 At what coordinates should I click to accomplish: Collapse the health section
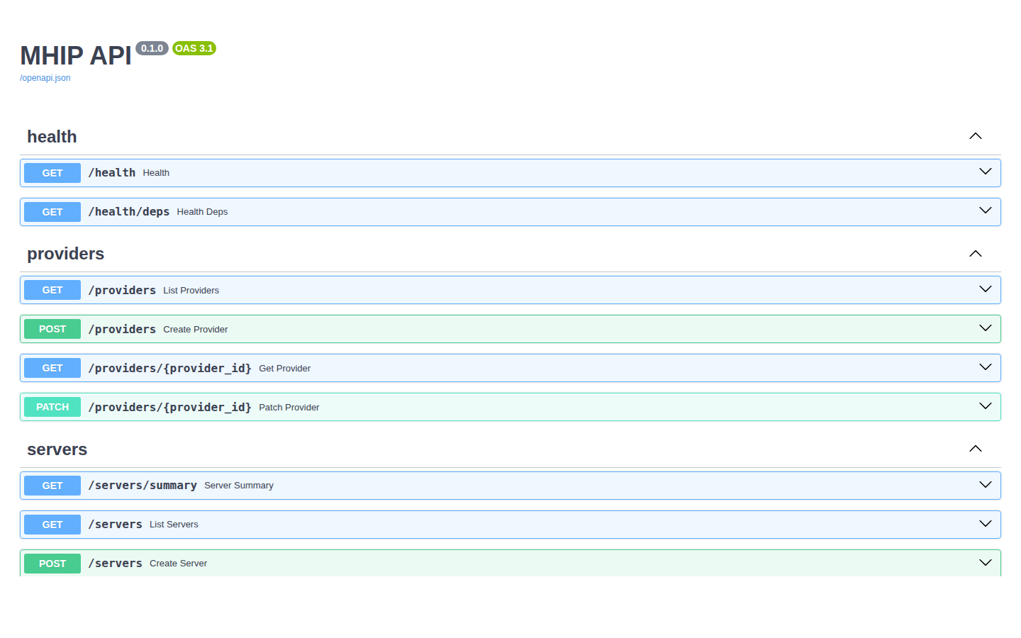(x=975, y=135)
